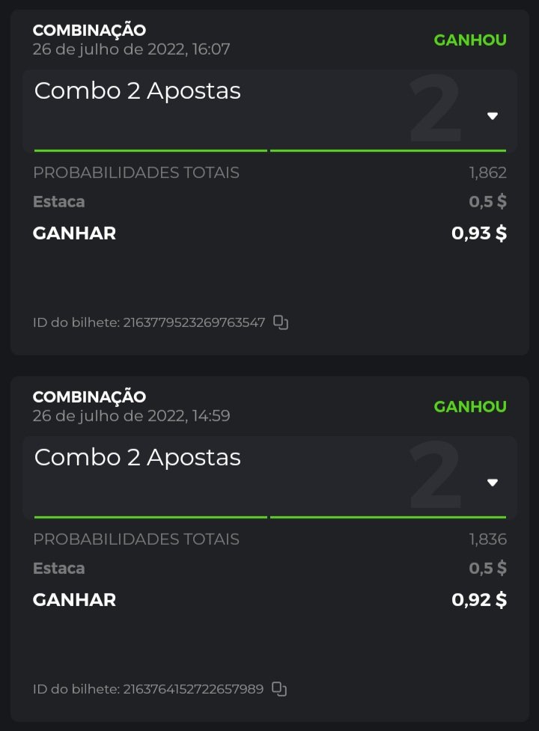Click total odds value 1,836
This screenshot has height=731, width=539.
click(x=487, y=539)
